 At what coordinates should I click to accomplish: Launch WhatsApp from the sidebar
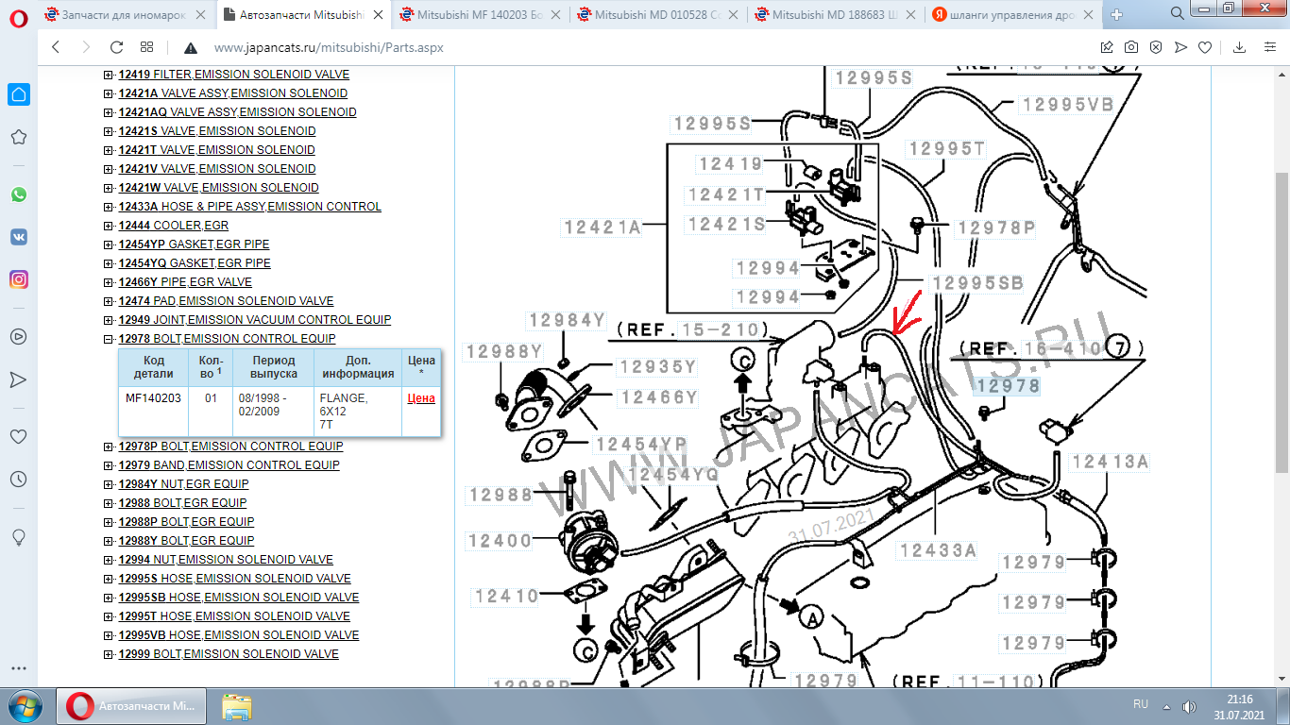19,194
